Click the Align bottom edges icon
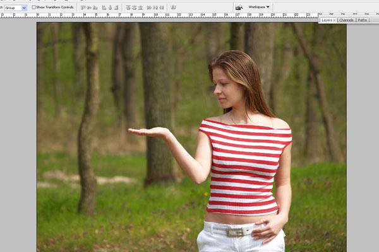Screen dimensions: 379x252 click(x=95, y=8)
